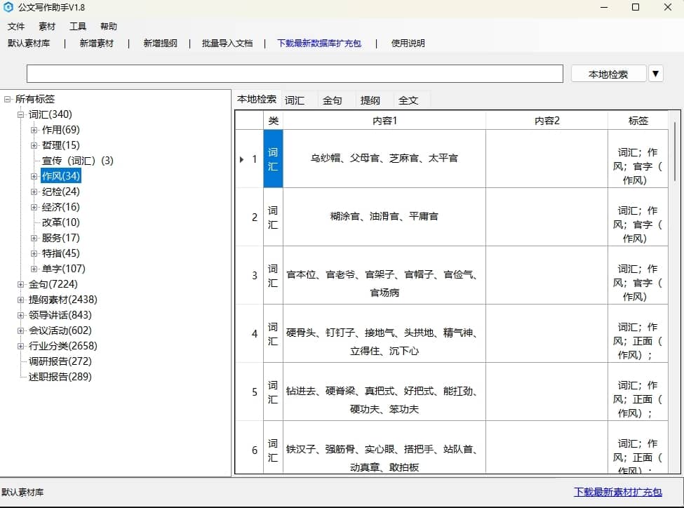The width and height of the screenshot is (684, 508).
Task: Expand the 金句(7224) tree node
Action: point(21,284)
